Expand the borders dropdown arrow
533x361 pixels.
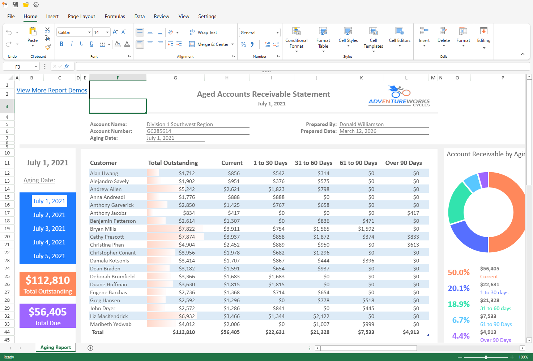(108, 44)
